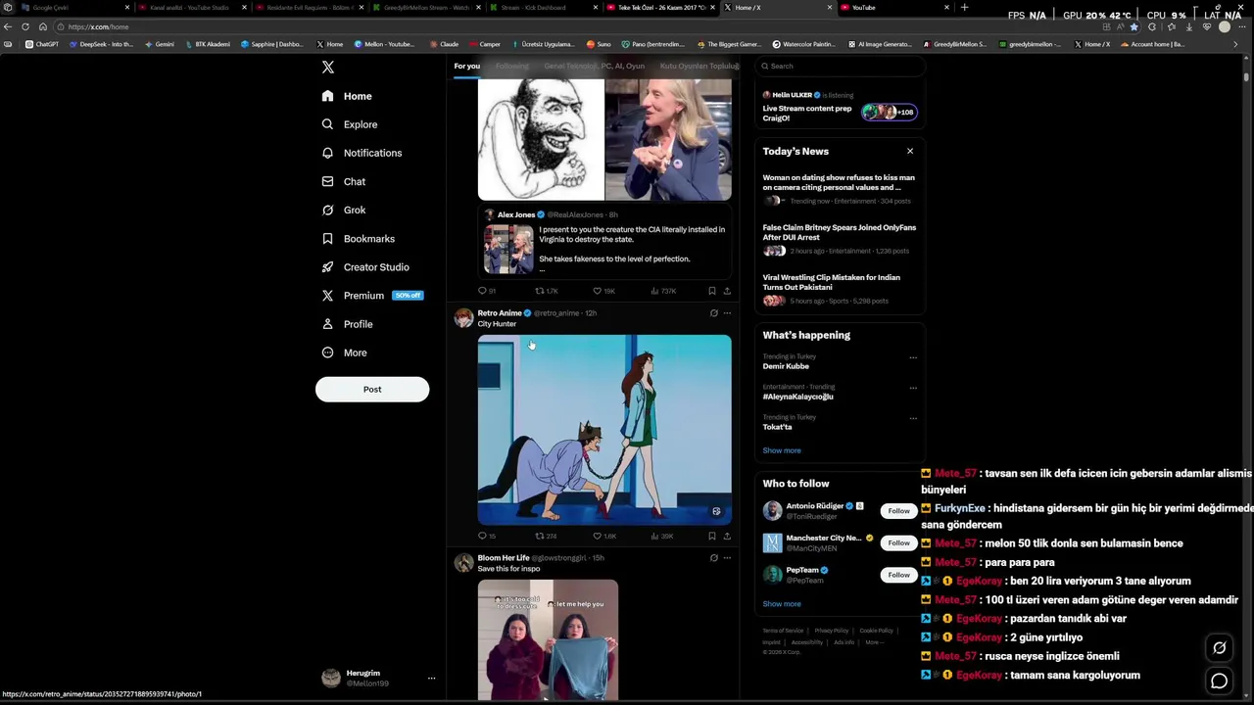Bookmark the Retro Anime City Hunter post

tap(712, 536)
